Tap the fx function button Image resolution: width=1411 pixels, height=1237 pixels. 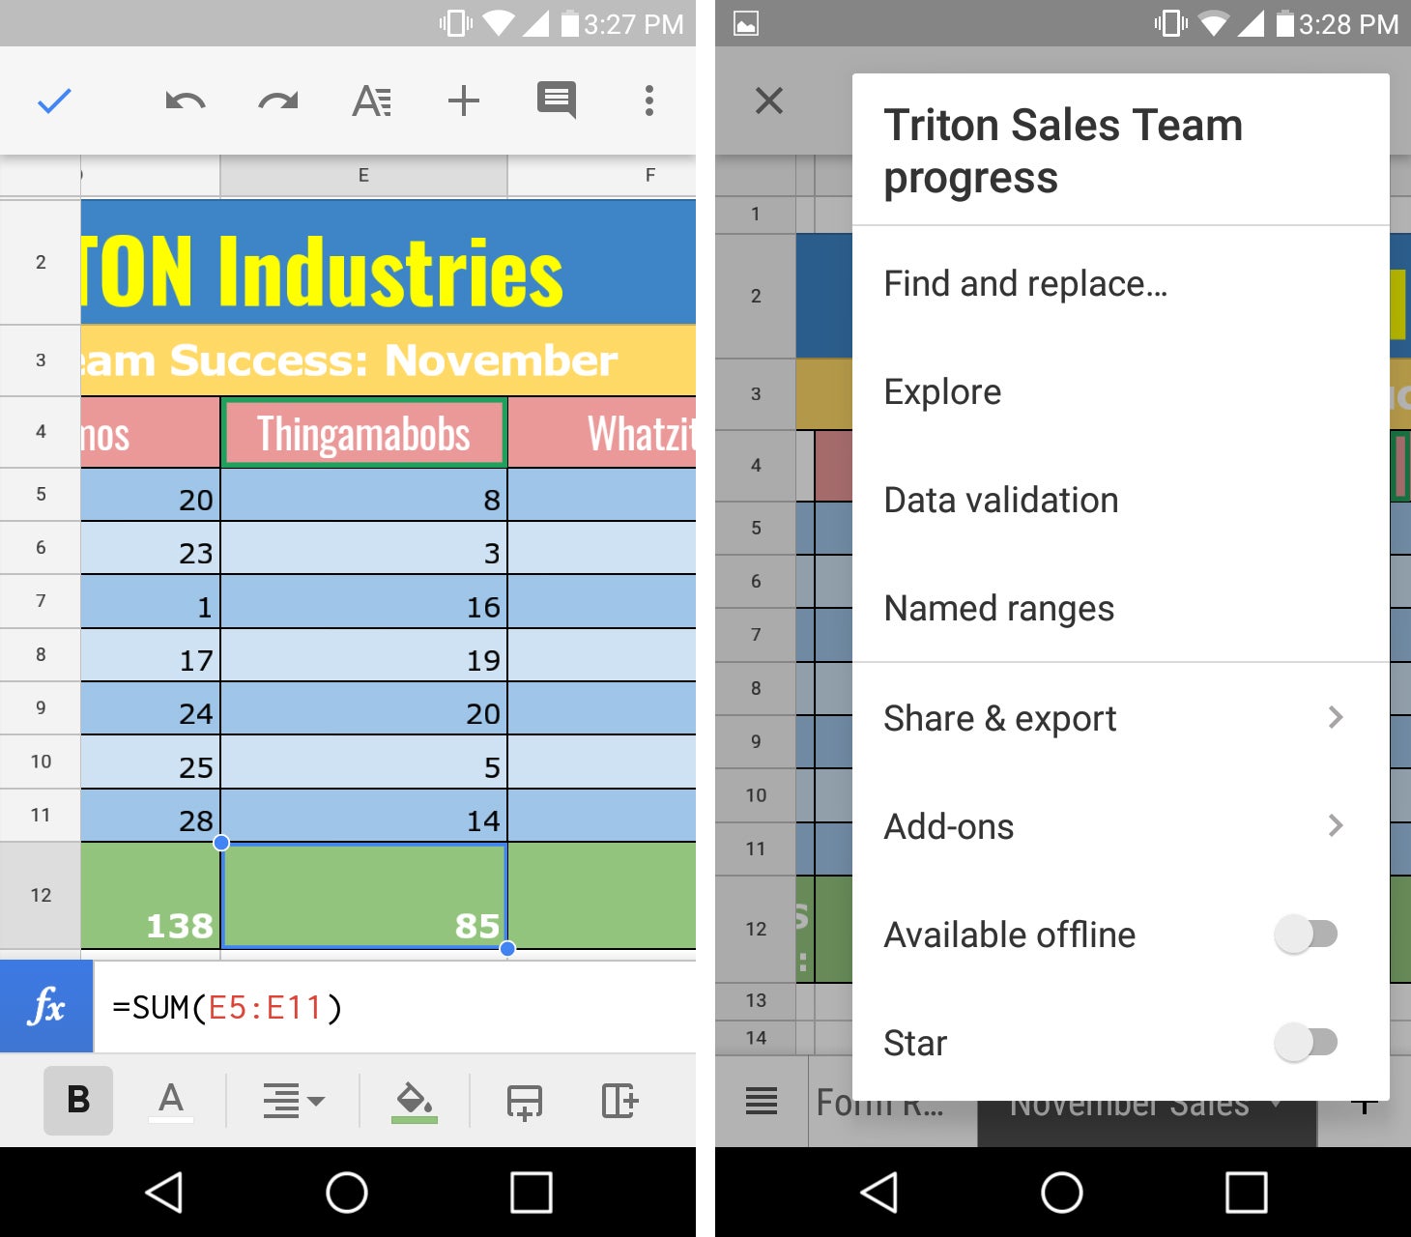[46, 1006]
